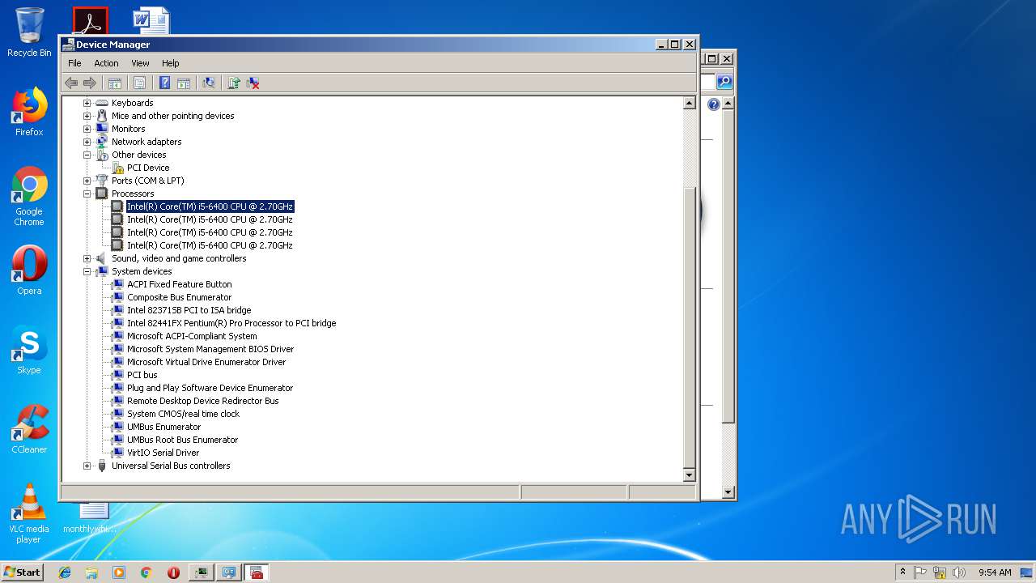Click the 9:54 AM taskbar clock
The height and width of the screenshot is (583, 1036).
(x=995, y=572)
